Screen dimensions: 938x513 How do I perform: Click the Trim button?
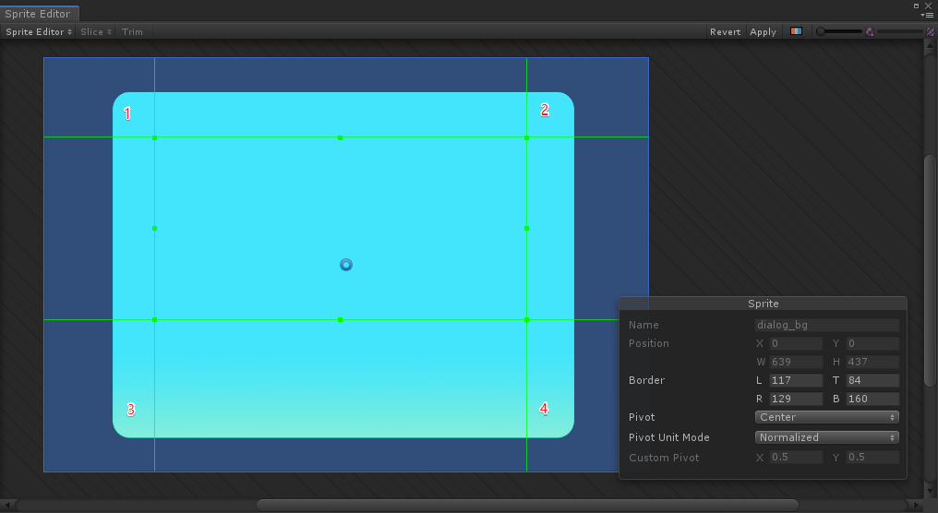(x=132, y=31)
